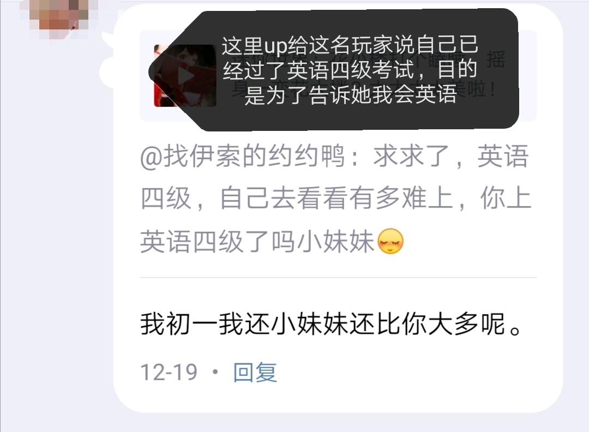
Task: Click caption line 这里up给这名玩家说自己已
Action: (350, 45)
